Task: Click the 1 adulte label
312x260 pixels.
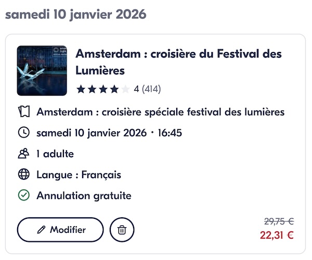Action: click(x=55, y=154)
